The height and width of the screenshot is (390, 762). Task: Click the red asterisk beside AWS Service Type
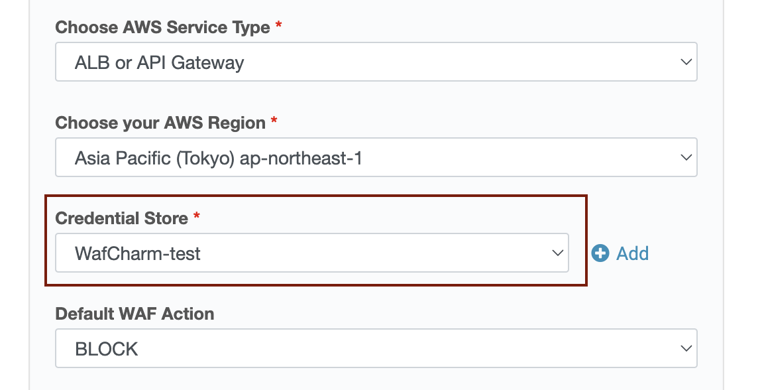point(278,25)
